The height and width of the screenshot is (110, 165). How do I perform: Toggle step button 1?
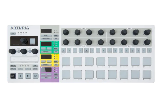(63, 50)
